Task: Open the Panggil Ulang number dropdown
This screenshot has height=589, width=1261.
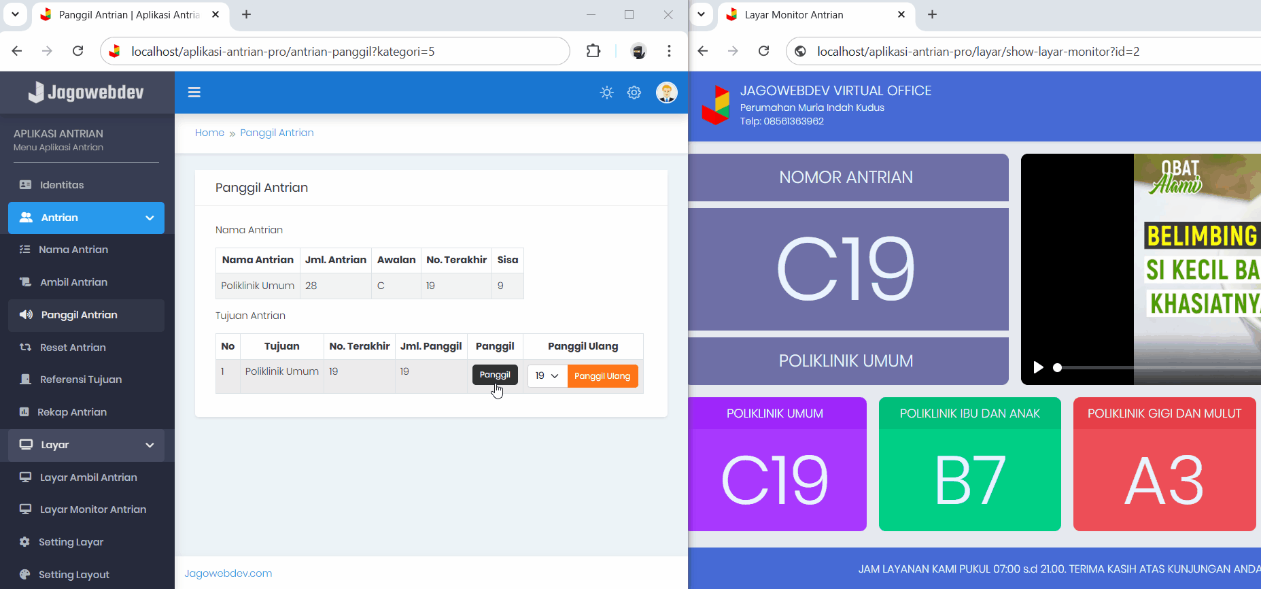Action: (547, 376)
